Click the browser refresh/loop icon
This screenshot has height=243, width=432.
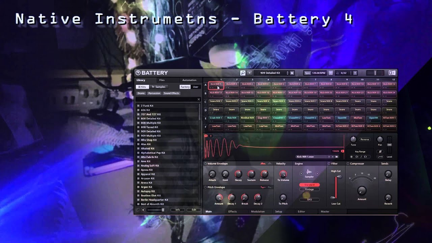tap(138, 210)
